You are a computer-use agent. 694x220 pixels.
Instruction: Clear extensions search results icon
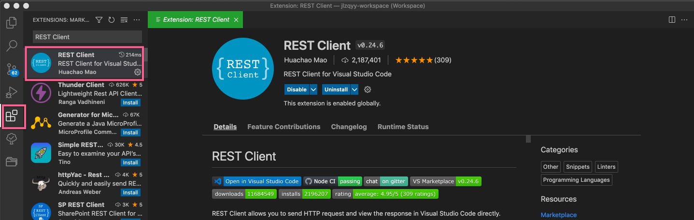pyautogui.click(x=124, y=20)
